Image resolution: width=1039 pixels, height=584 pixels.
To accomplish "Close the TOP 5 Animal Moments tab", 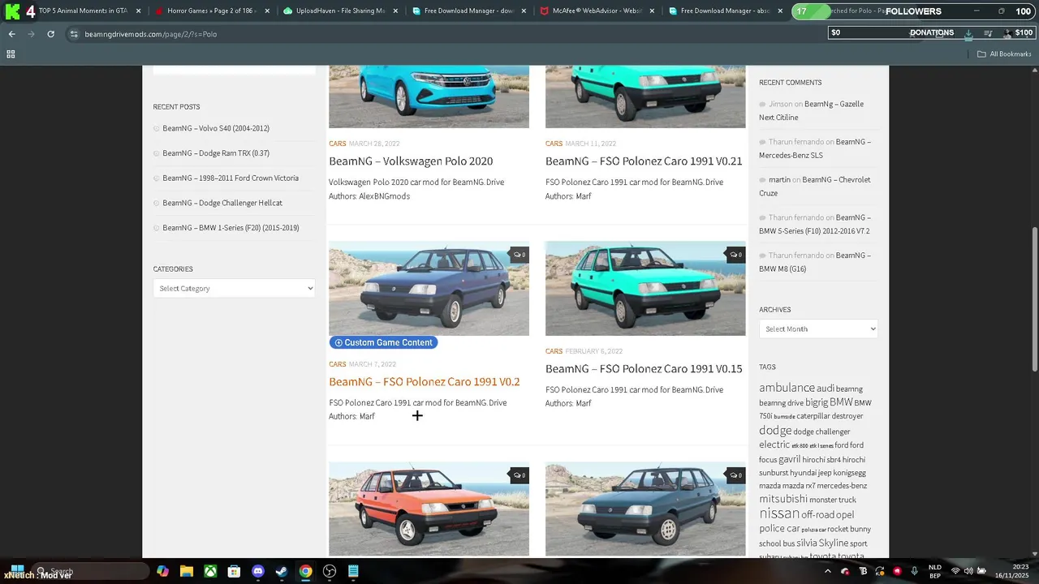I will coord(138,11).
